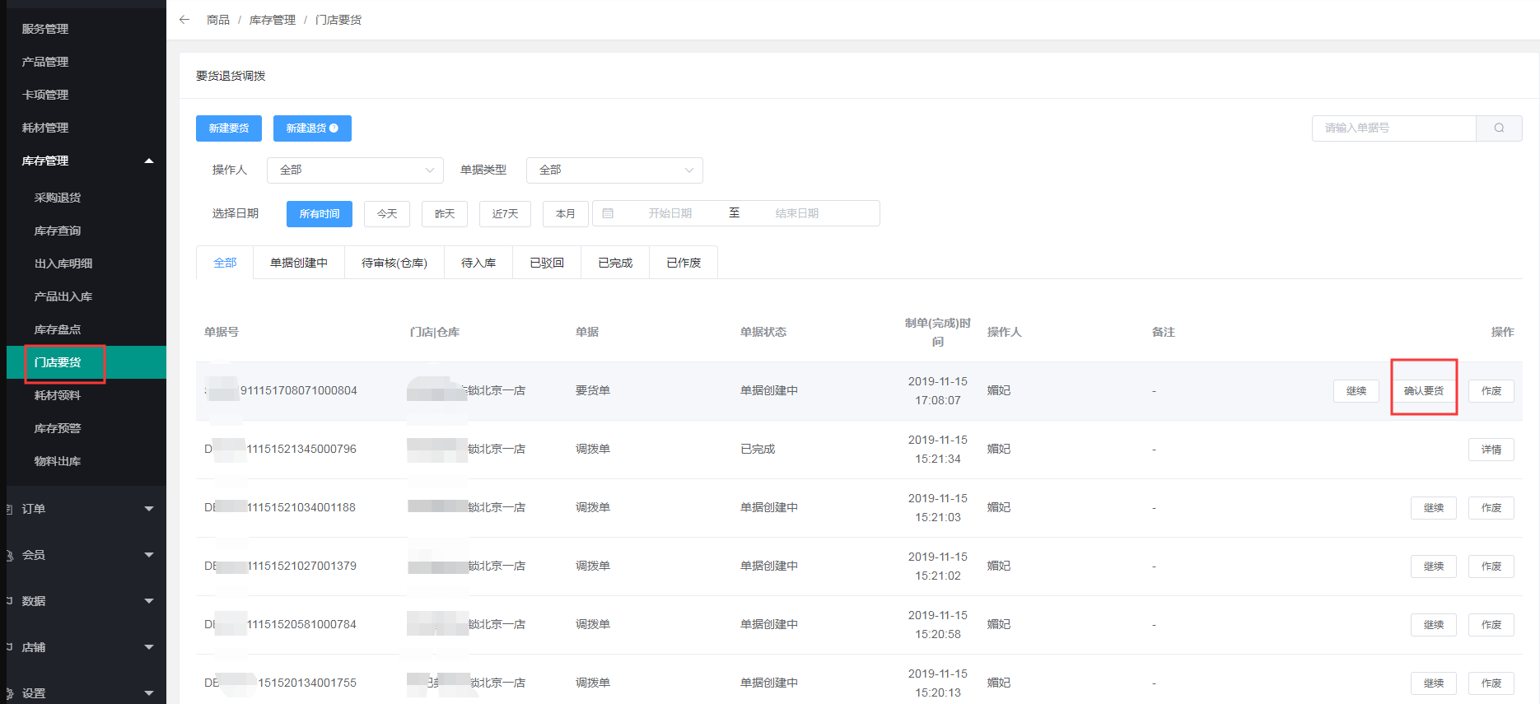The image size is (1540, 704).
Task: Click 确认要货 for the 要货单 row
Action: point(1424,391)
